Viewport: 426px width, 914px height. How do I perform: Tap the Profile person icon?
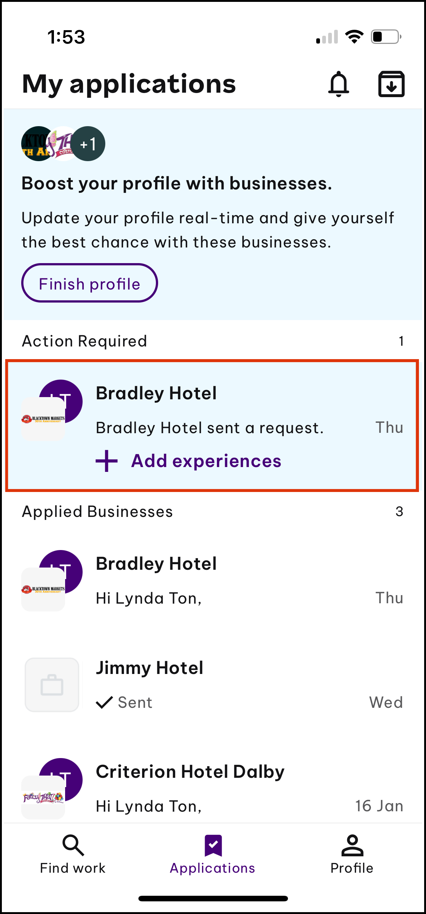(x=352, y=845)
